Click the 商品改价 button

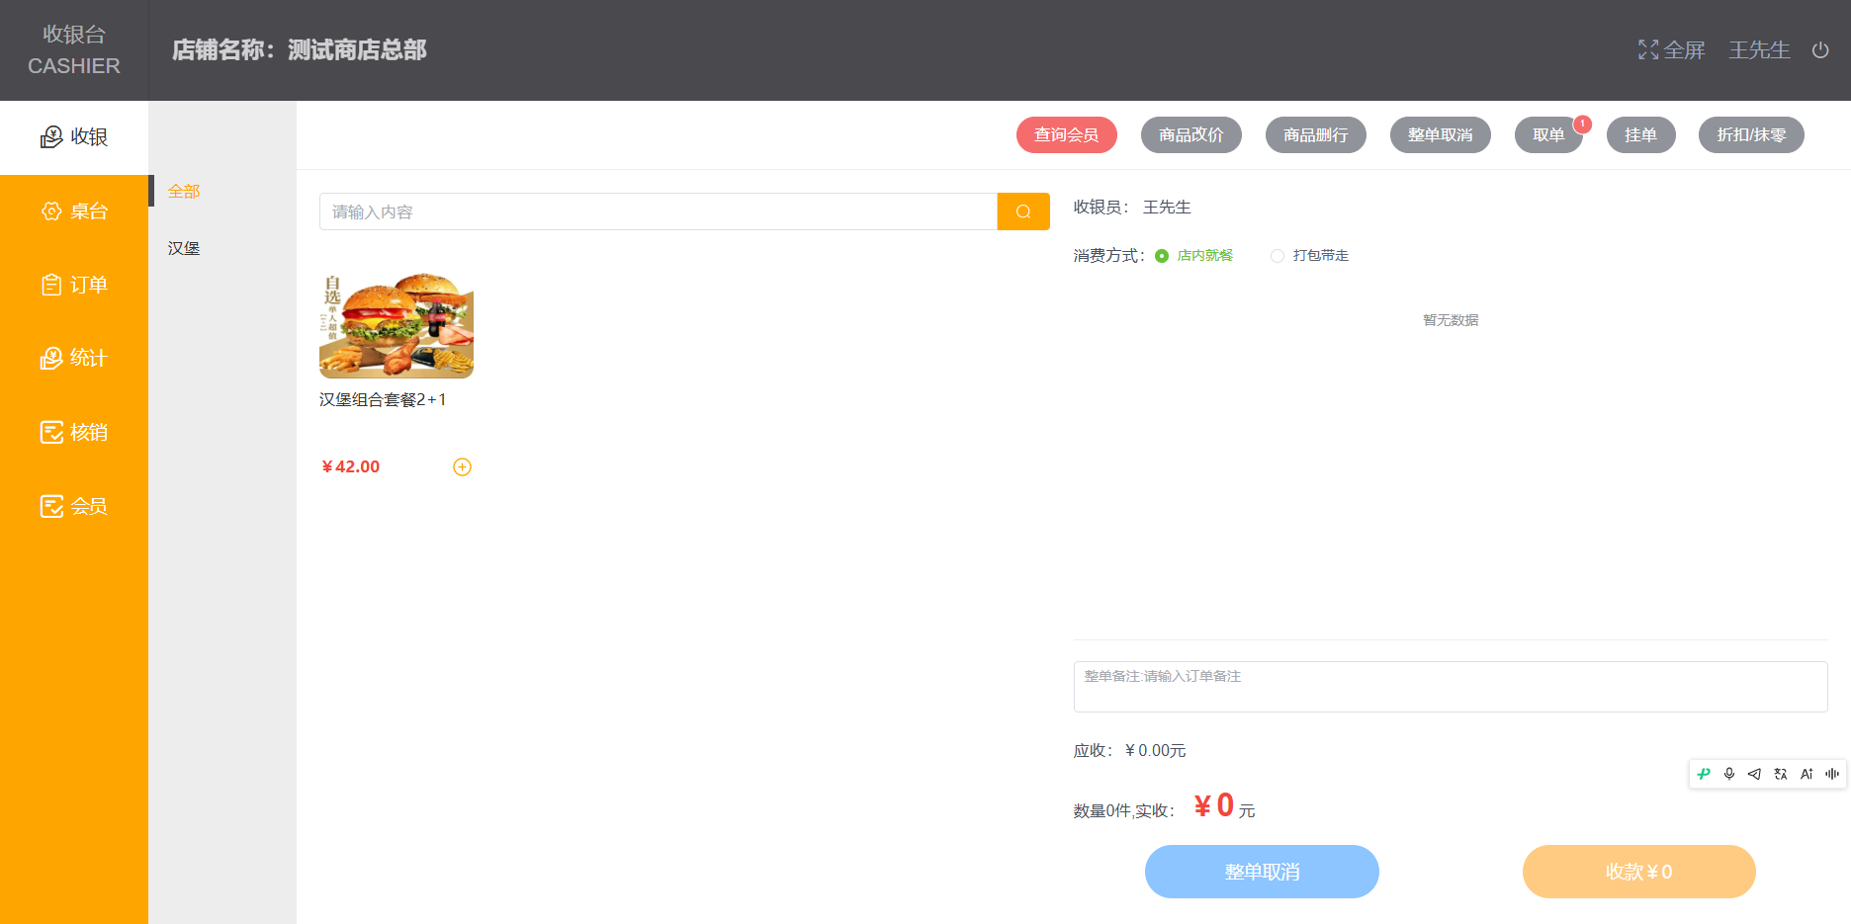pos(1191,134)
